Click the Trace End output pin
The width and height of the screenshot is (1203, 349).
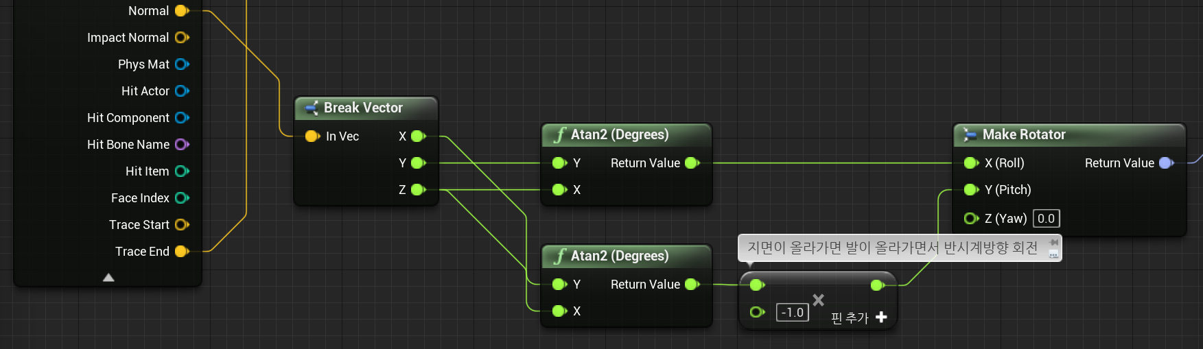182,252
